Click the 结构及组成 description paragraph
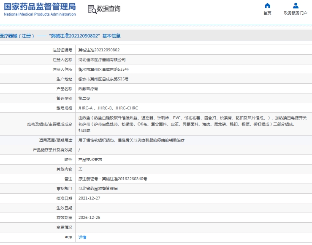Image resolution: width=312 pixels, height=245 pixels. point(192,124)
